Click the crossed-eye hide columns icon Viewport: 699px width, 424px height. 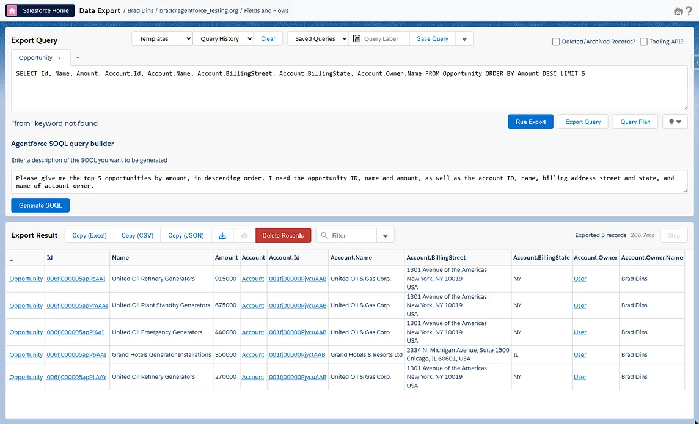tap(244, 235)
